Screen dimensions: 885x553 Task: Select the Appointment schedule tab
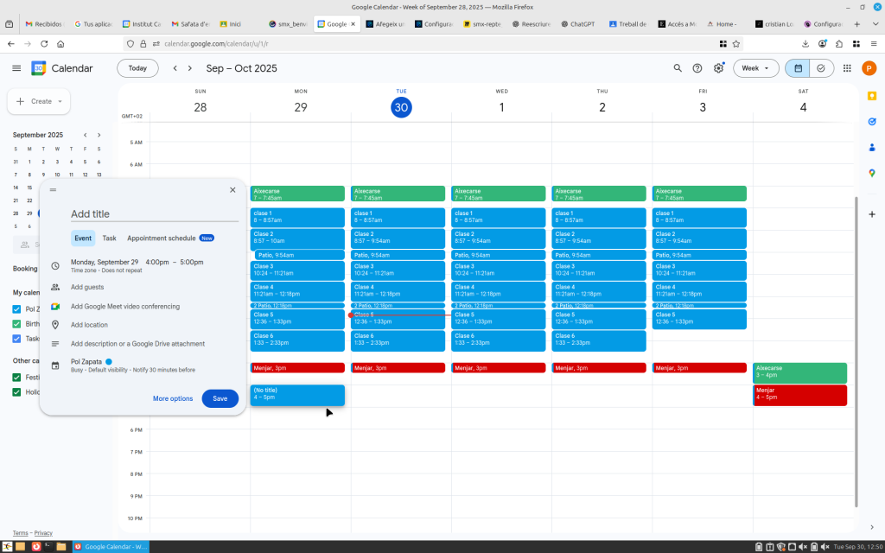coord(162,238)
